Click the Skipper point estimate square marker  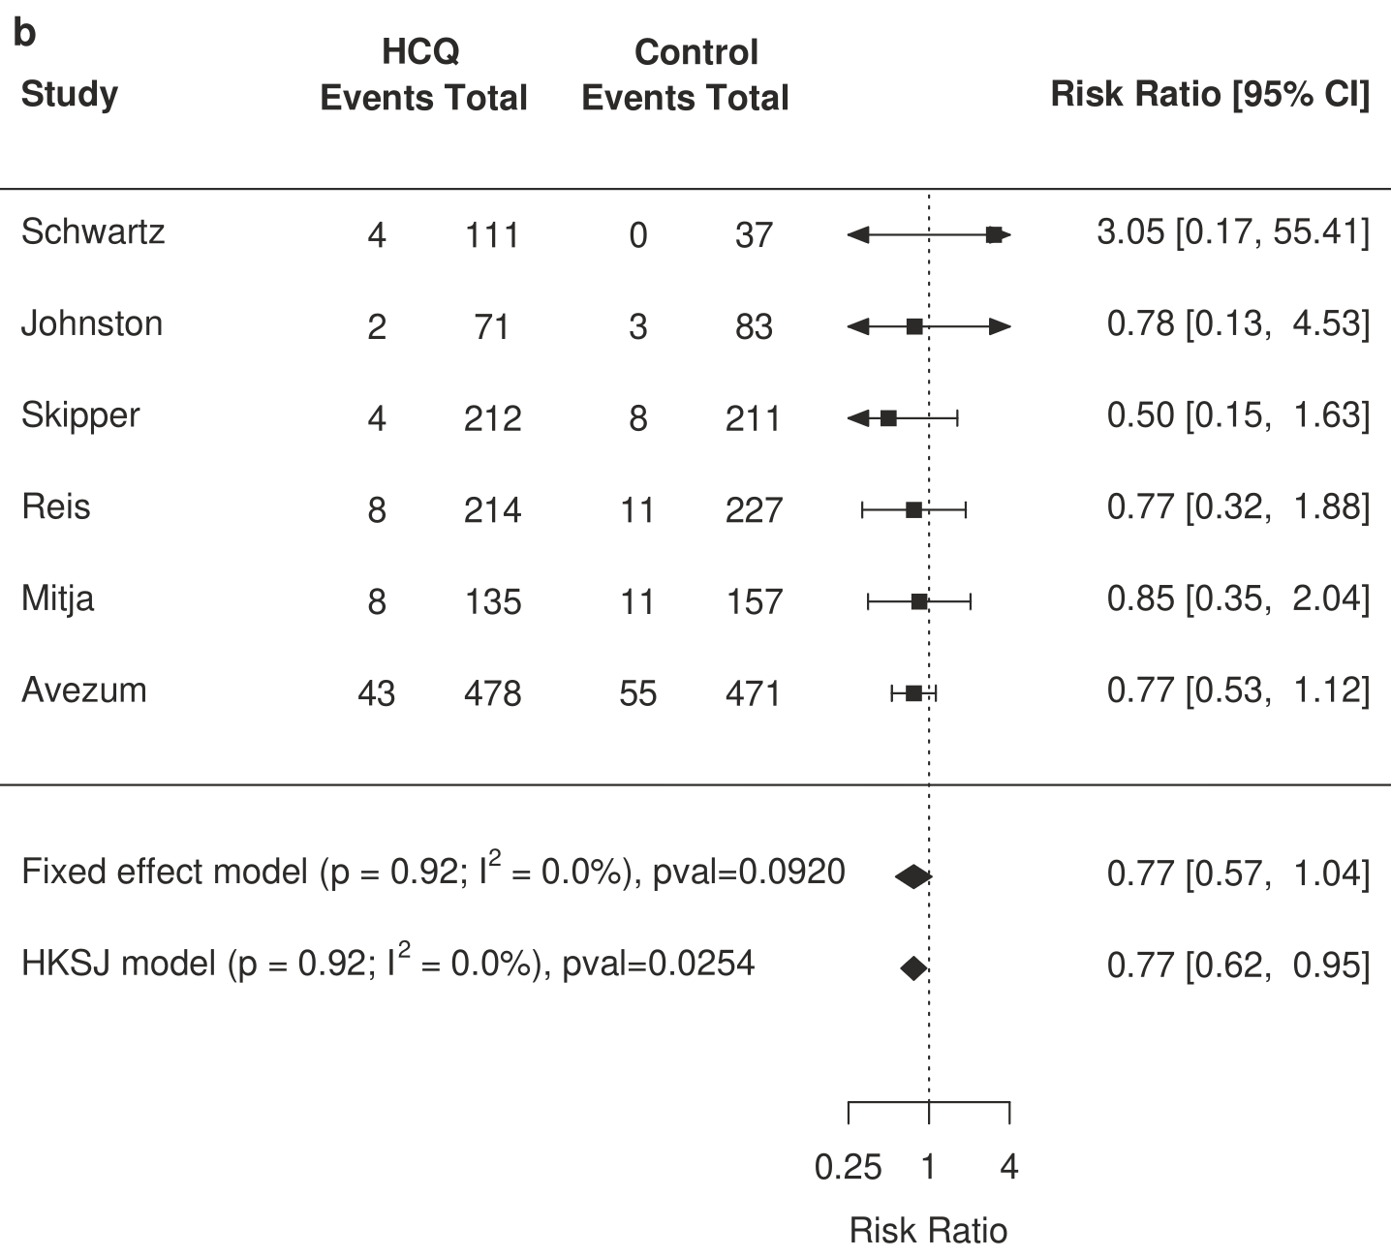pos(888,418)
